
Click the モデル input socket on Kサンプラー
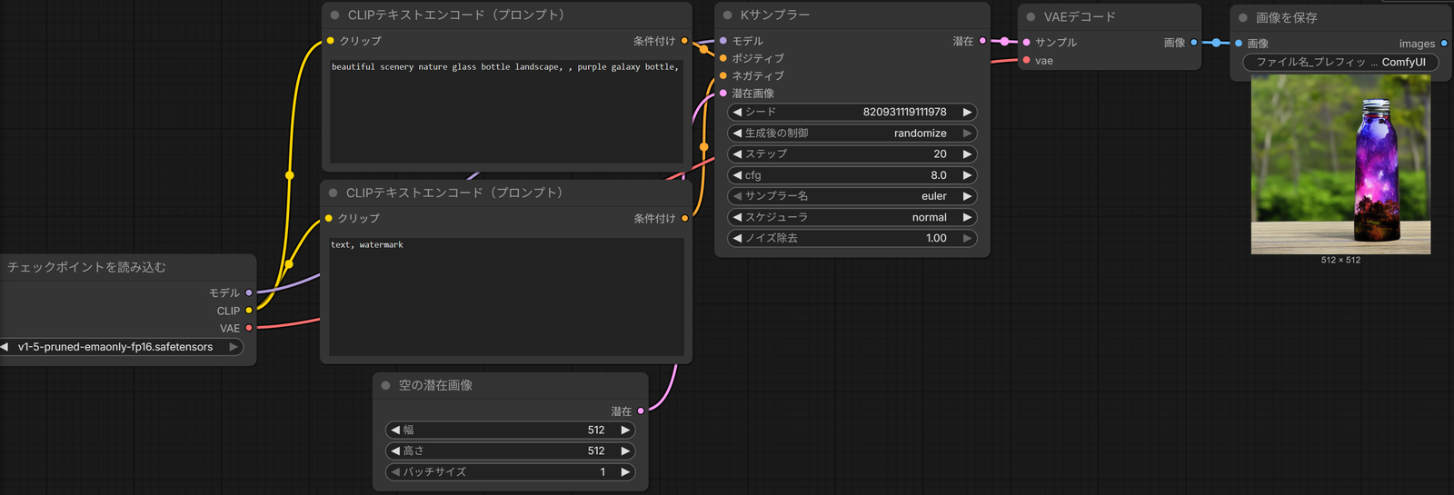[x=723, y=41]
